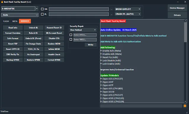Tick the IMEI1 checkbox

71,35
